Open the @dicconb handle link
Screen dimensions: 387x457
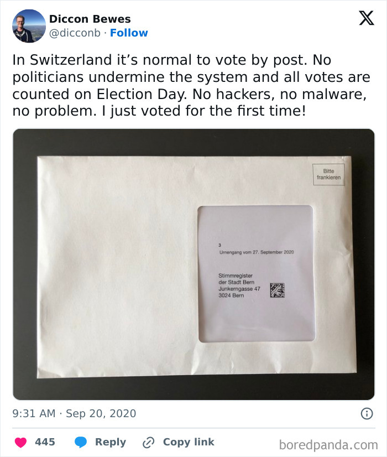tap(75, 33)
